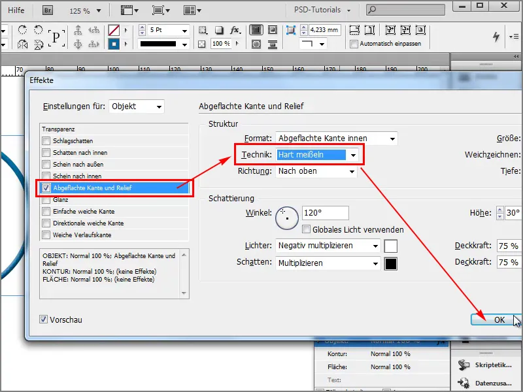Click the Flip Horizontal icon
Screen dimensions: 523x392
22,44
